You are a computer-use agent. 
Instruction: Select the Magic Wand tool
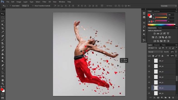(3, 25)
